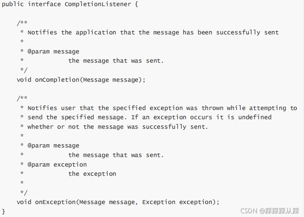Click the onCompletion method name
Image resolution: width=304 pixels, height=217 pixels.
click(57, 80)
